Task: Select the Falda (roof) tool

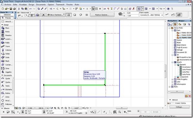Action: pos(7,43)
